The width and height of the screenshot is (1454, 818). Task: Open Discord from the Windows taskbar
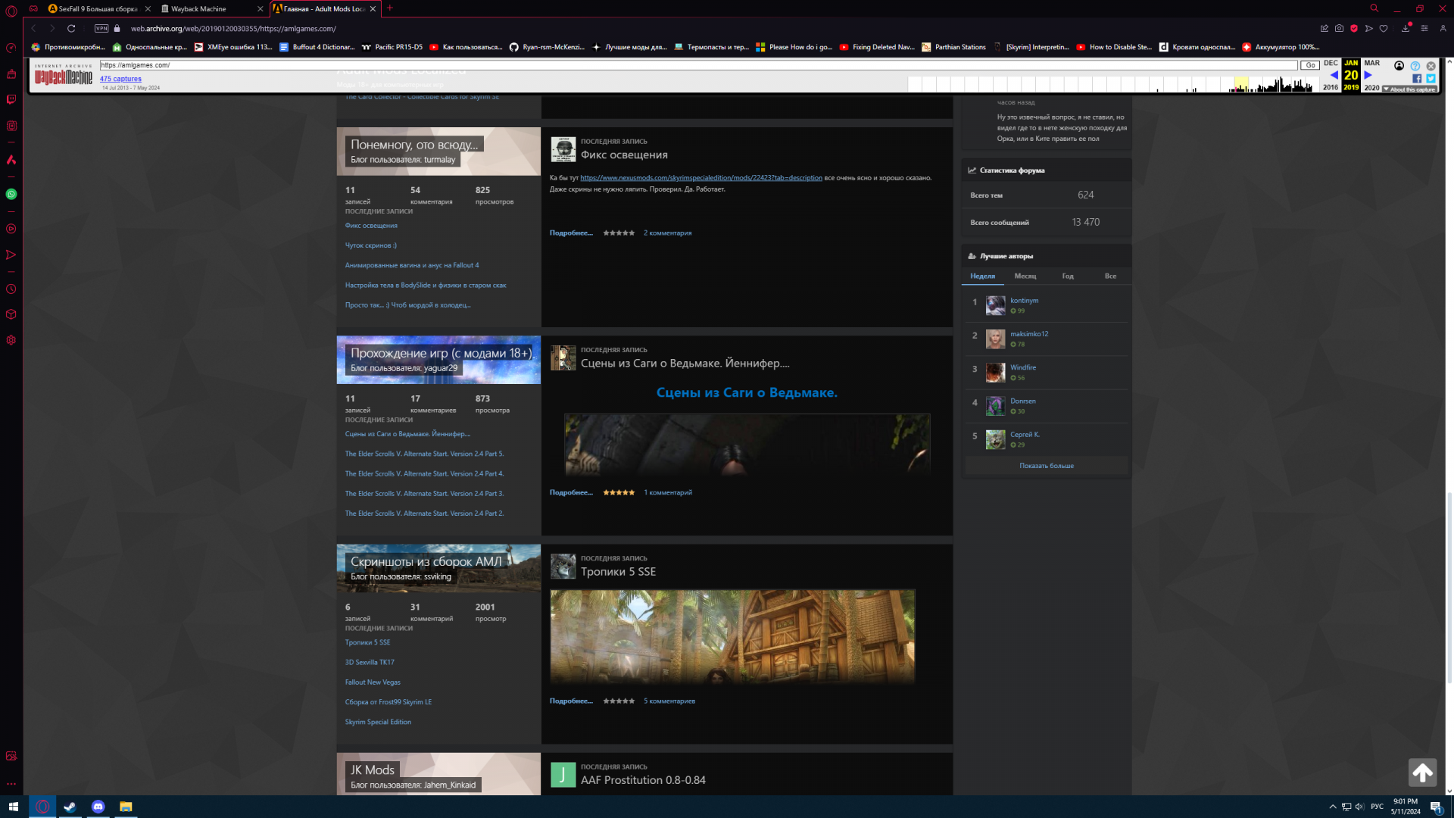98,807
